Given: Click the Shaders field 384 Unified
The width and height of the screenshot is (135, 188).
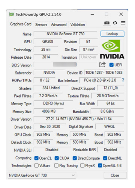Looking at the screenshot, I should point(51,88).
